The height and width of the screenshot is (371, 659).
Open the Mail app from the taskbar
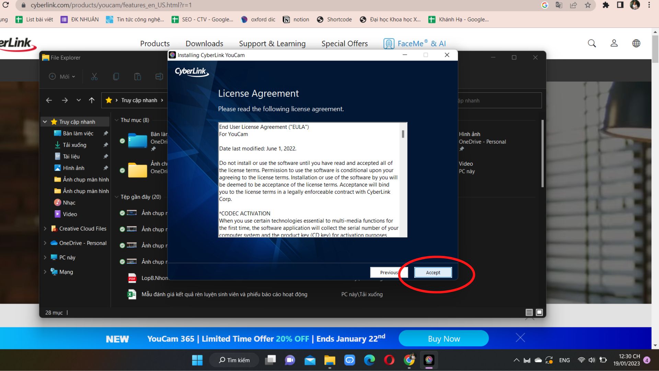310,360
